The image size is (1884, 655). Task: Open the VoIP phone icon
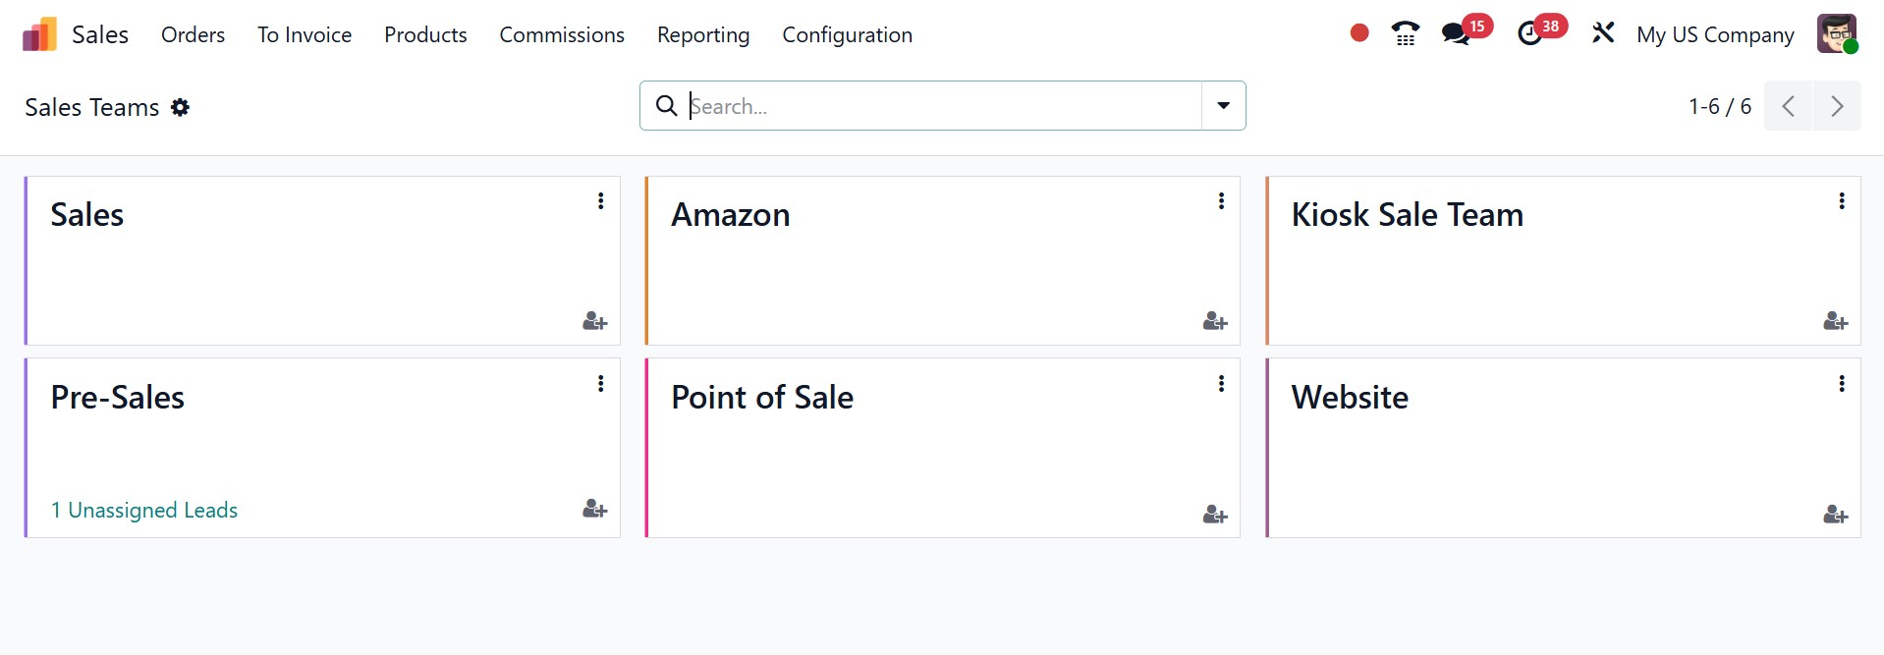[1406, 34]
